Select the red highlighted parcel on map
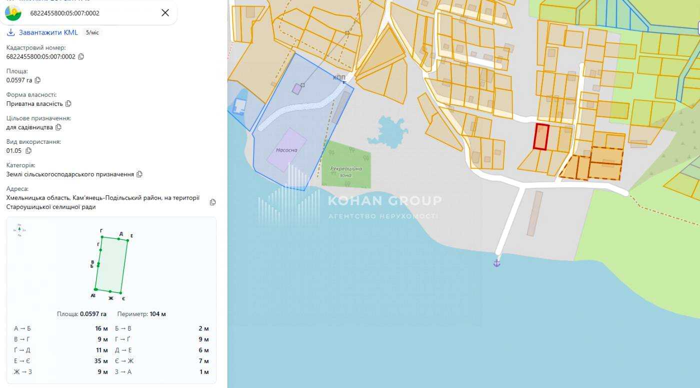 tap(541, 137)
